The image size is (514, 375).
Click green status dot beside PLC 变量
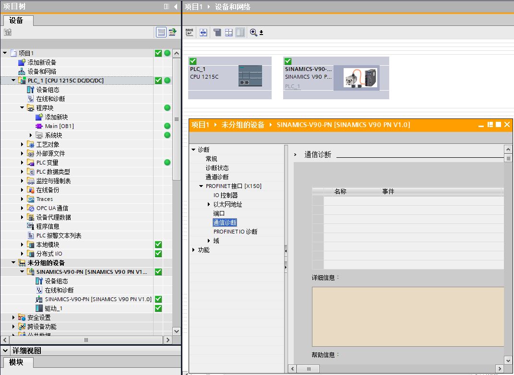pos(167,163)
